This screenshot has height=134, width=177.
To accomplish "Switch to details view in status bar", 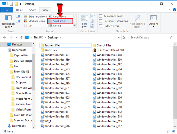I will click(169, 131).
